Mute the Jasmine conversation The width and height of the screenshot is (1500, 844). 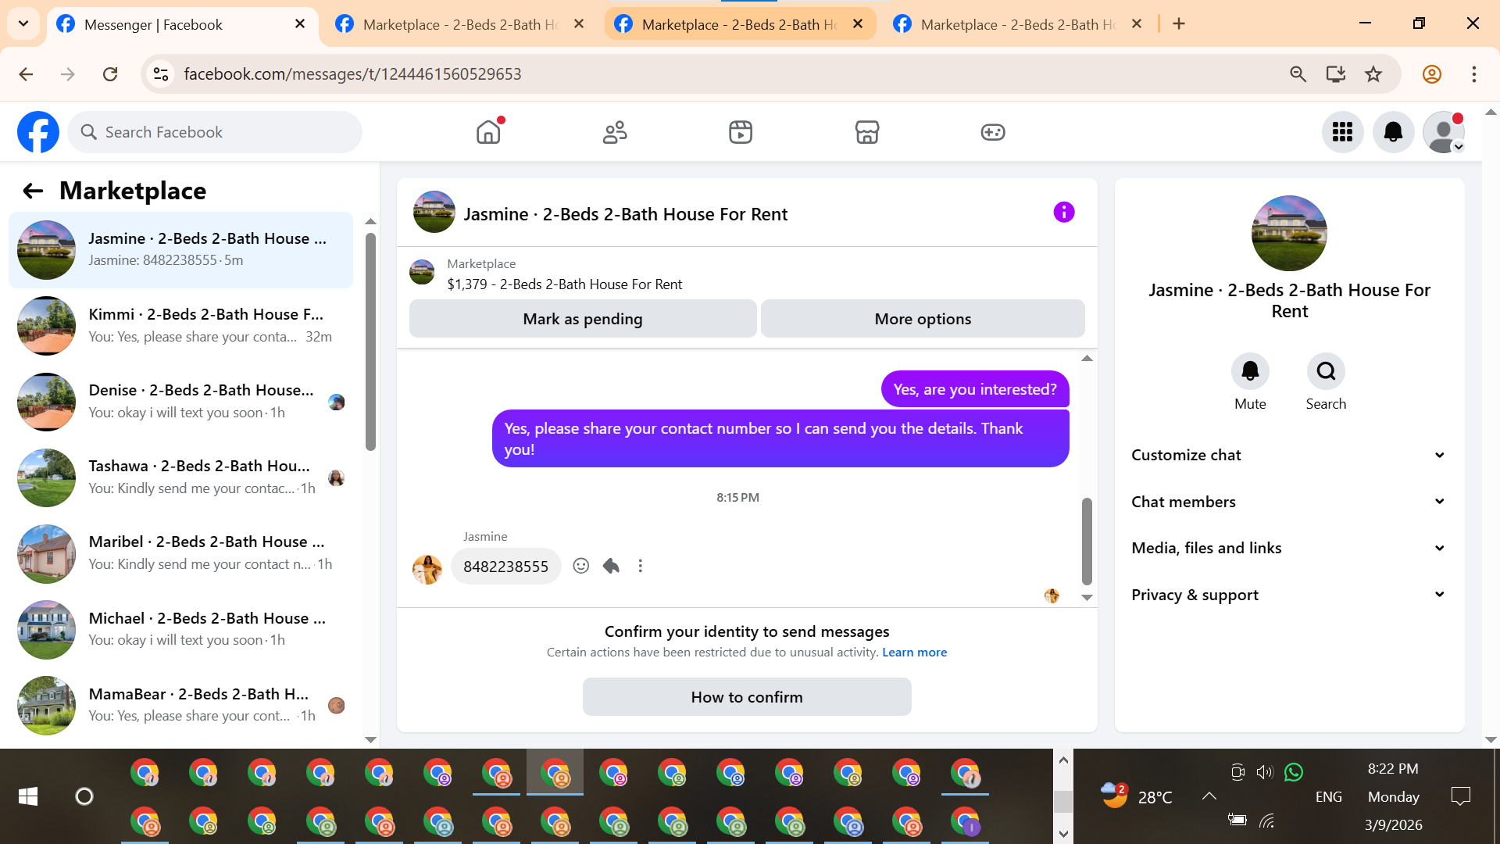[x=1250, y=371]
